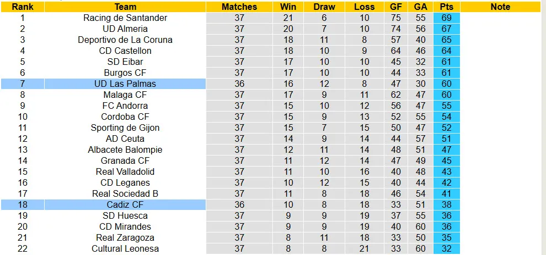This screenshot has height=255, width=546.
Task: Click the Team column header
Action: pos(125,7)
